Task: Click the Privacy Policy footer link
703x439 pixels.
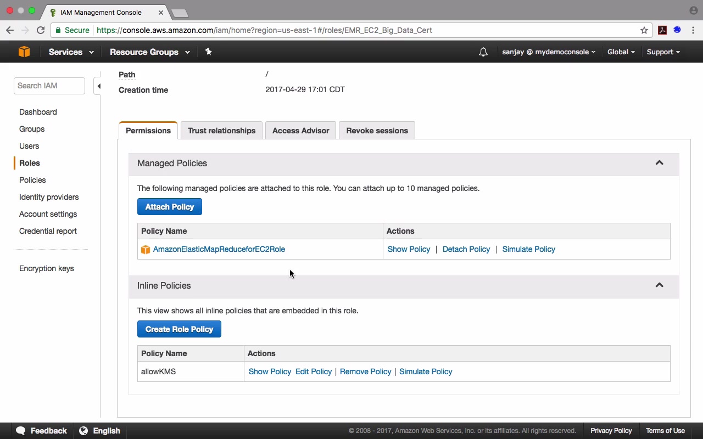Action: pyautogui.click(x=611, y=431)
